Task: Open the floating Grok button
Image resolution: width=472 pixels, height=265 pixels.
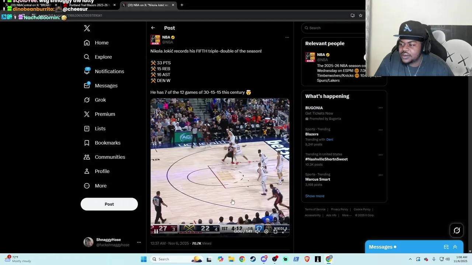Action: (457, 230)
